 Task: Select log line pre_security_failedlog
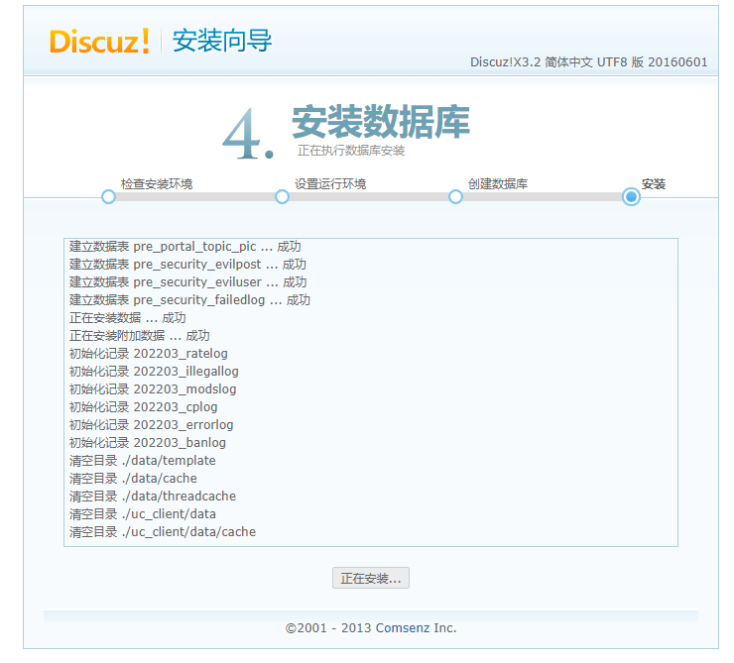coord(189,299)
